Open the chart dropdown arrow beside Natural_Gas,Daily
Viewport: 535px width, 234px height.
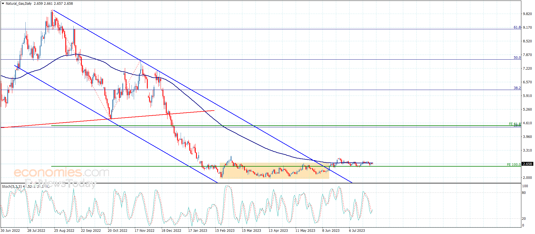point(3,4)
